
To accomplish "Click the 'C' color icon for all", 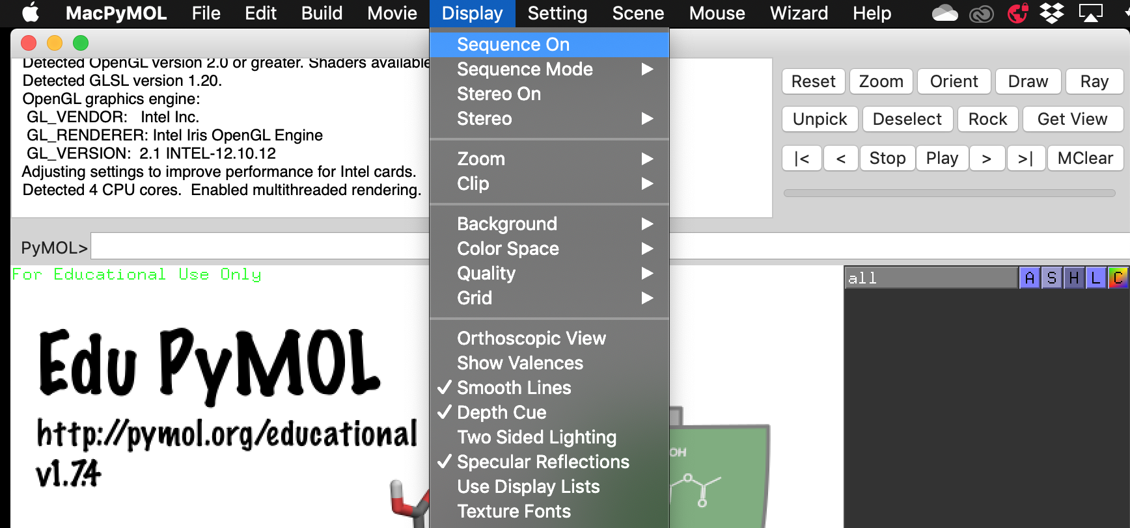I will click(x=1118, y=278).
